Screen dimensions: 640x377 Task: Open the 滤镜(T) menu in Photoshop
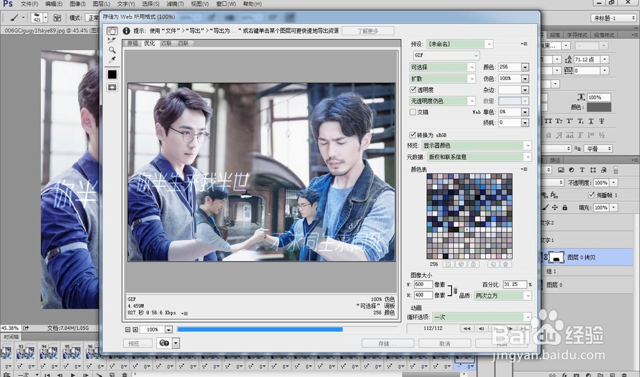[175, 4]
